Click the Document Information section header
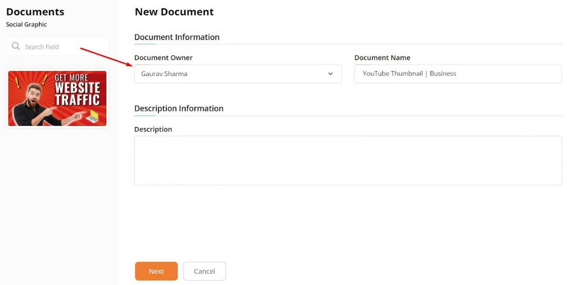This screenshot has height=285, width=567. [x=177, y=37]
